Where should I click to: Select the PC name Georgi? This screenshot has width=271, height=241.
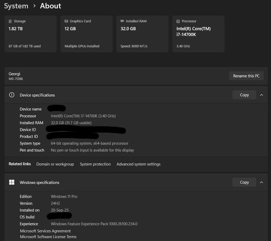click(x=15, y=74)
